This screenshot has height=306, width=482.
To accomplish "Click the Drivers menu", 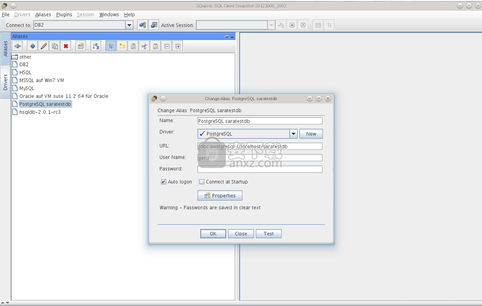I will point(22,15).
